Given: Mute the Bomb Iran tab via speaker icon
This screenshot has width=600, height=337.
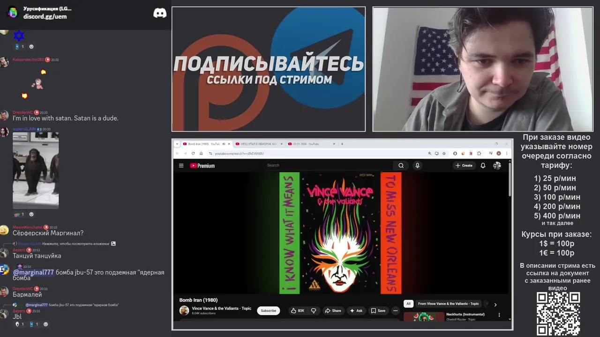Looking at the screenshot, I should 224,144.
